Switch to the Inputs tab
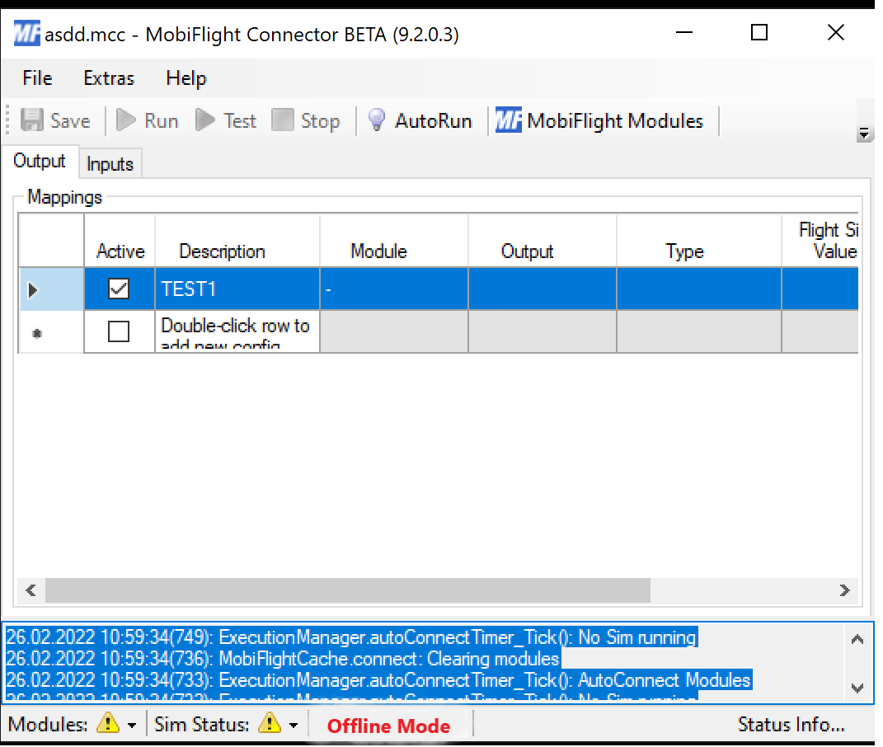The image size is (883, 747). pos(110,164)
